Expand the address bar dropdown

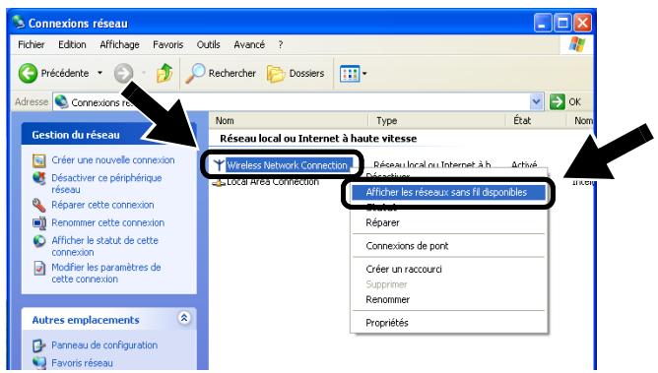[x=536, y=101]
